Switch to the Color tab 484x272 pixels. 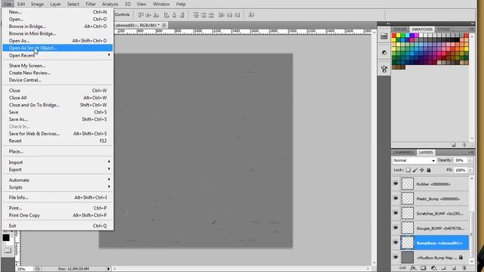pos(400,29)
